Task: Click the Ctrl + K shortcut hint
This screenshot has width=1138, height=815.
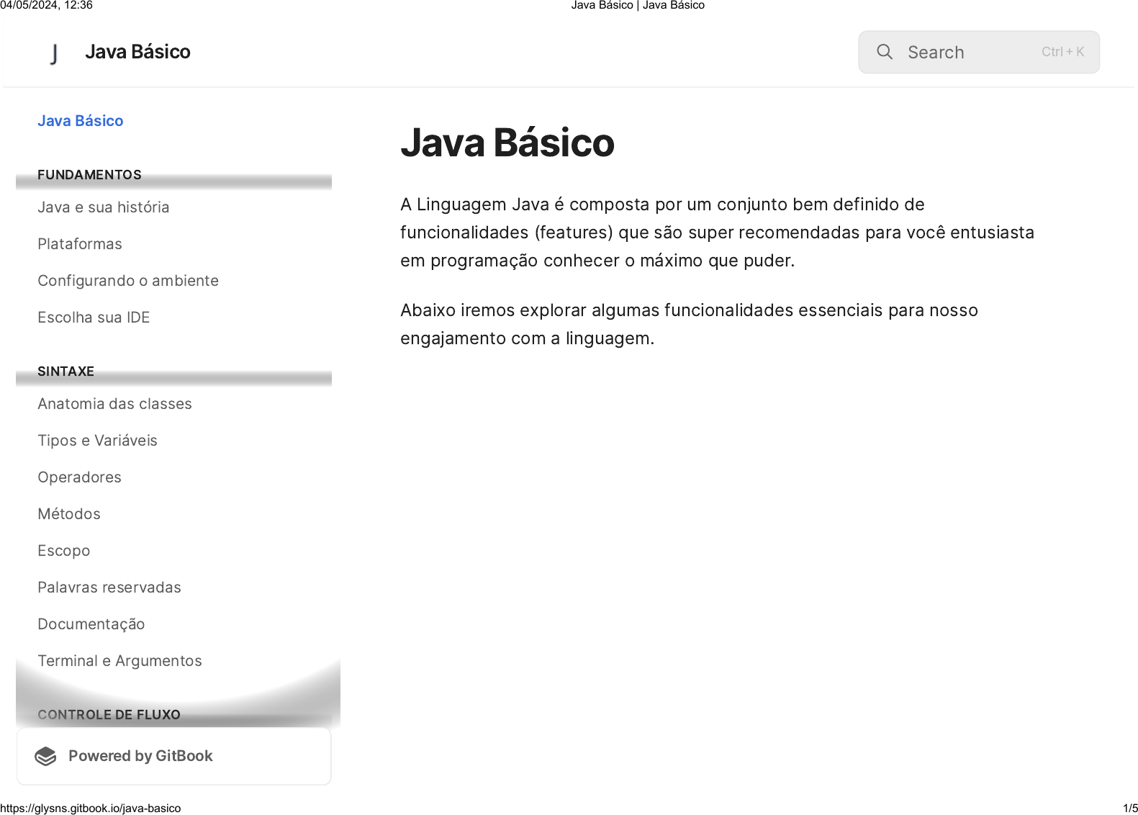Action: coord(1062,52)
